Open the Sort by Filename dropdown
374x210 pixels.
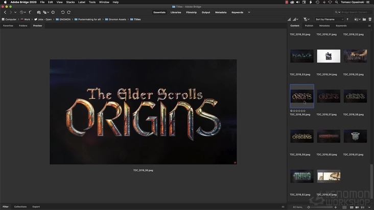click(330, 19)
